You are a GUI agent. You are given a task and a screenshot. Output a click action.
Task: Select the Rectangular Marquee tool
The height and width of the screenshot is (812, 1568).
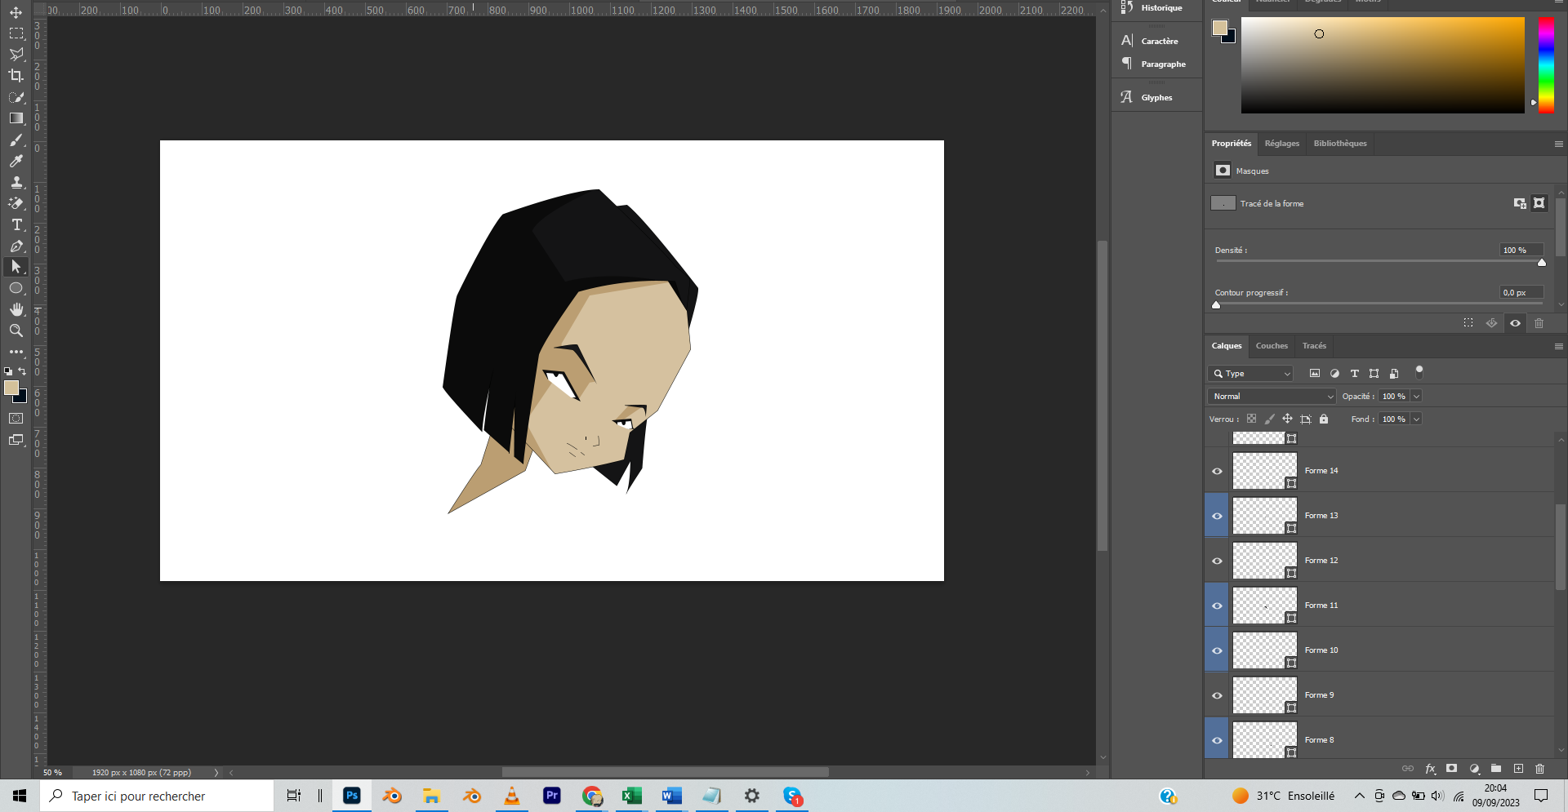(16, 33)
